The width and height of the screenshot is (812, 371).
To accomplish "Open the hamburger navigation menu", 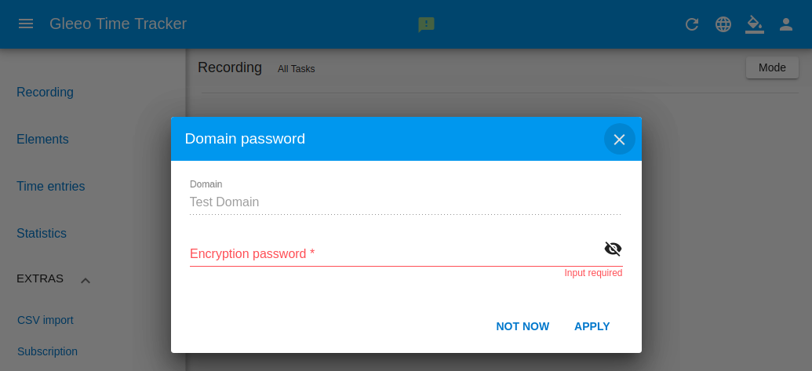I will tap(26, 24).
